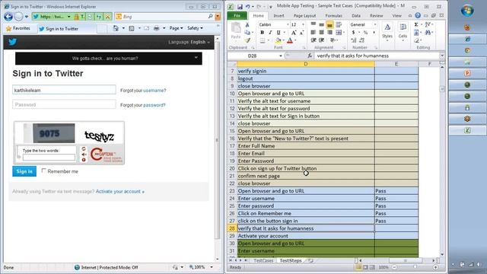Expand the Excel formula bar
Viewport: 487px width, 274px height.
click(x=442, y=56)
